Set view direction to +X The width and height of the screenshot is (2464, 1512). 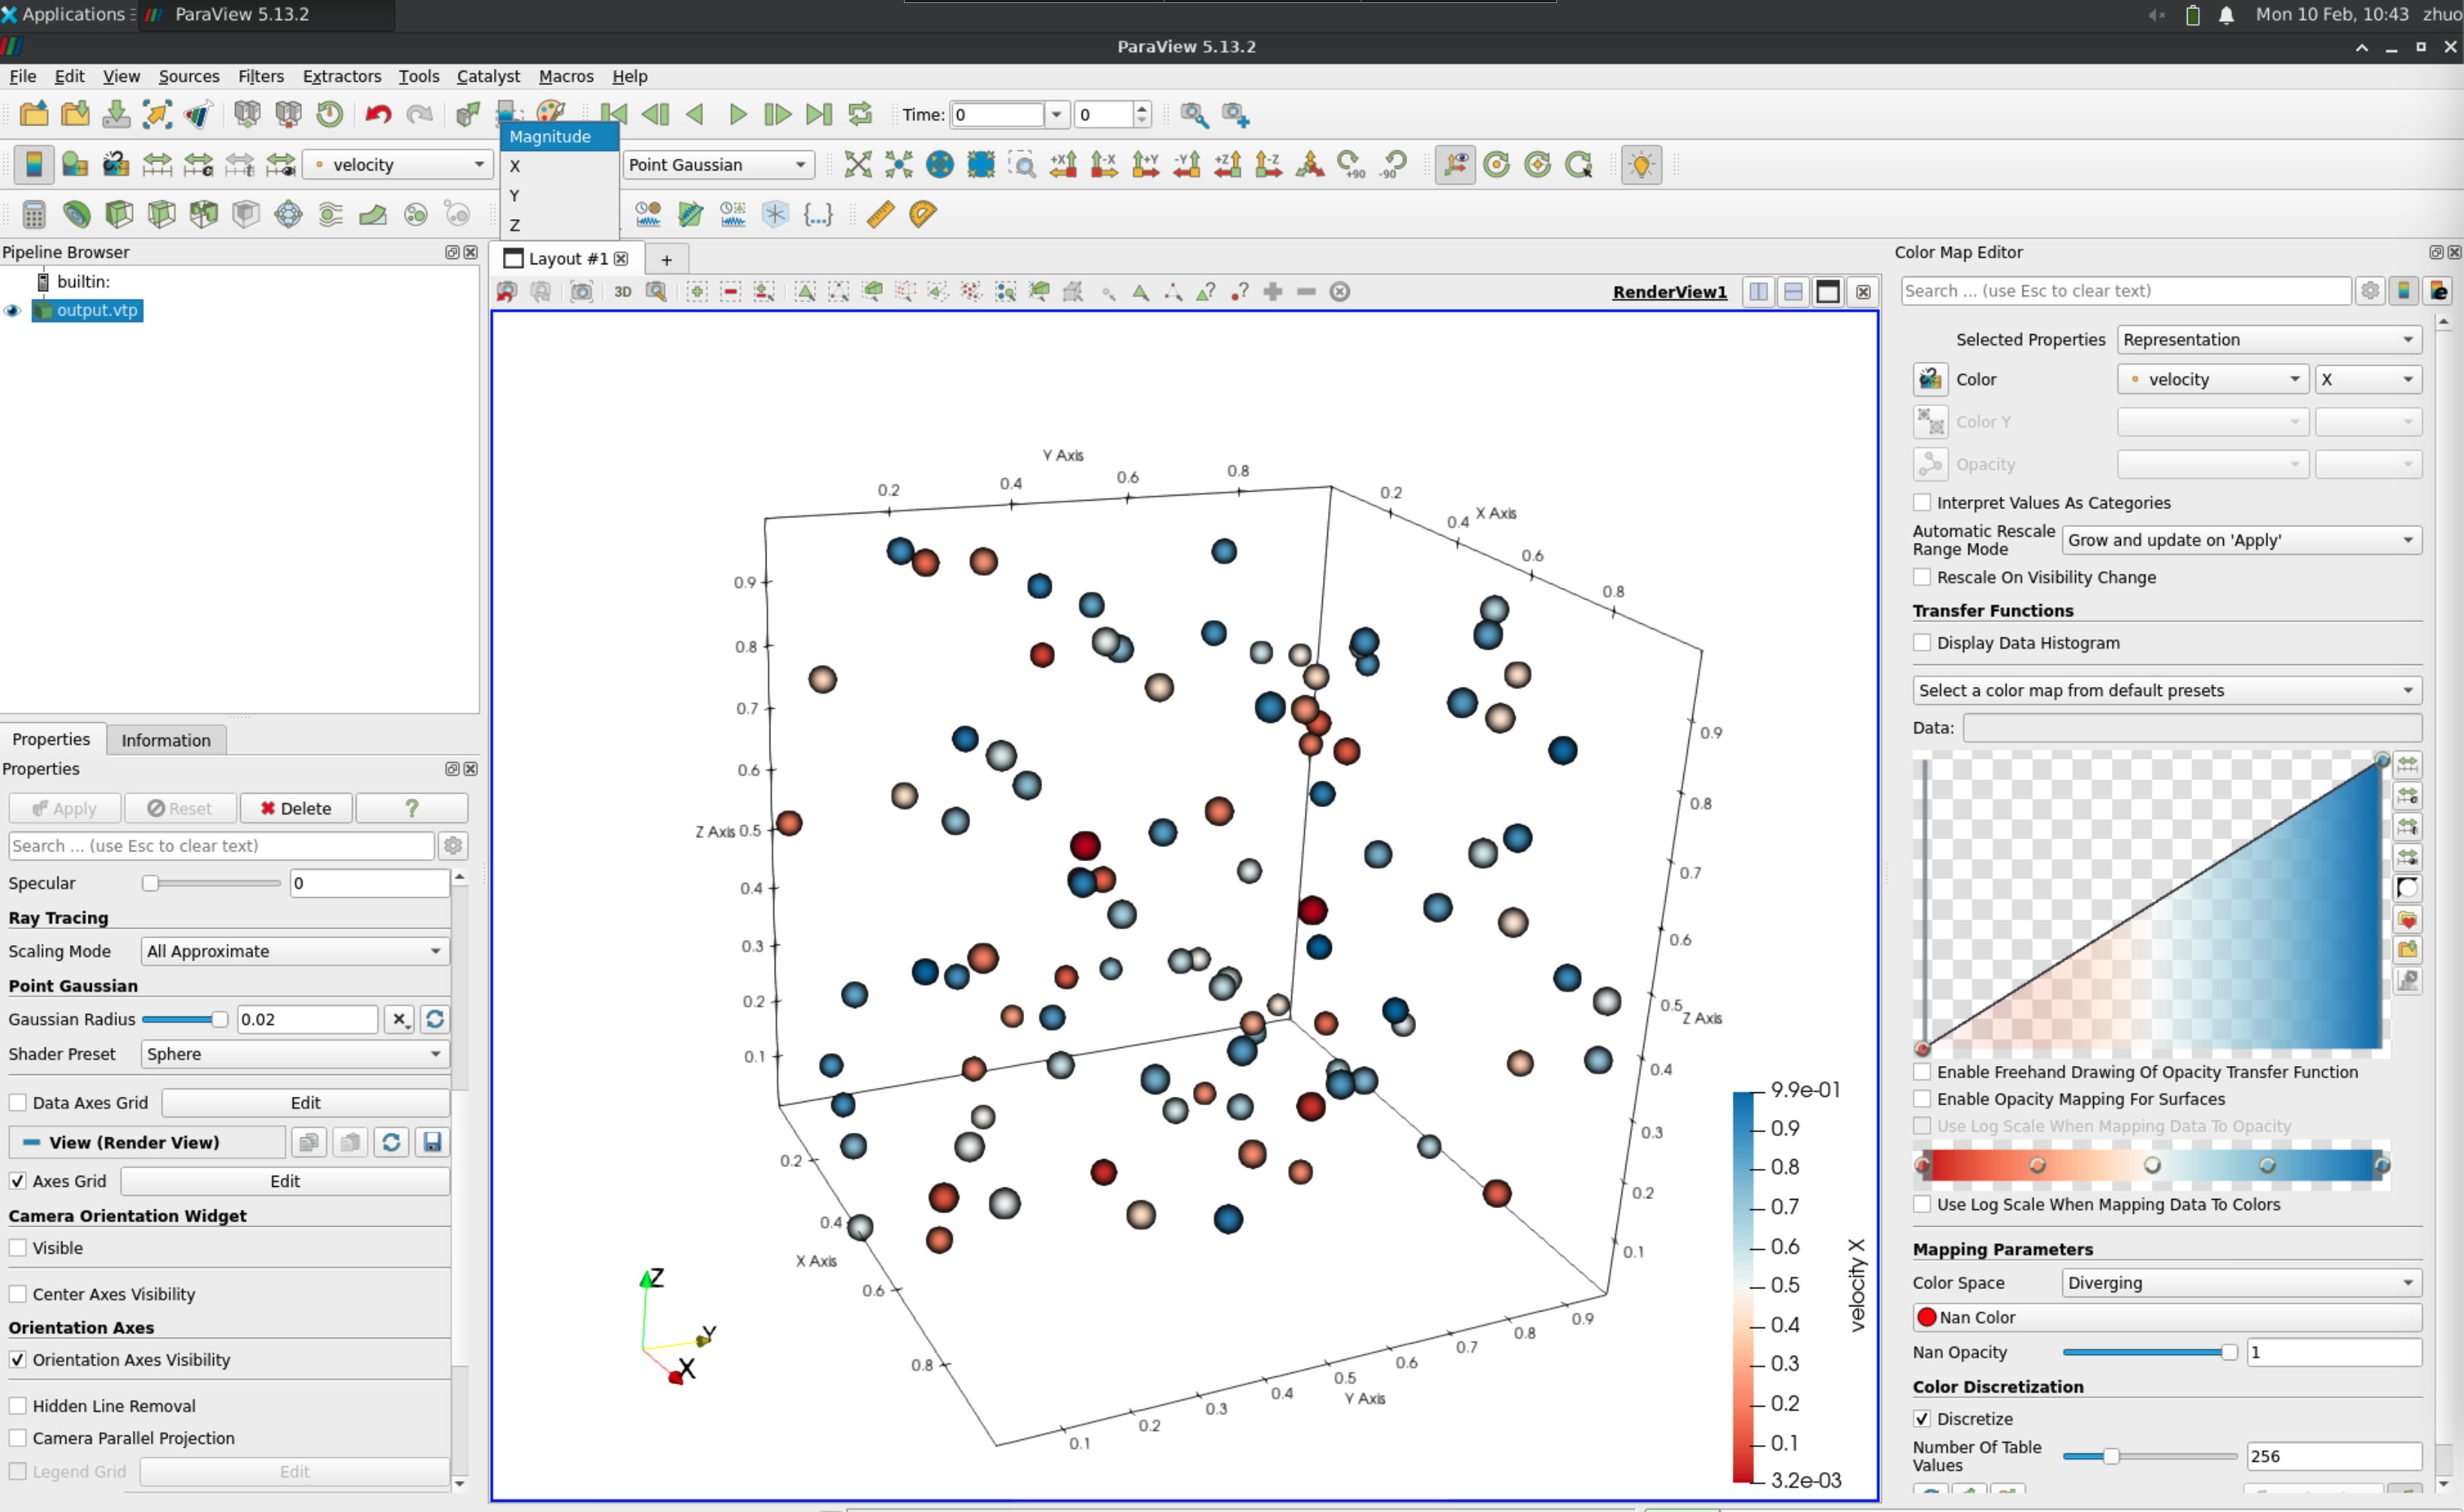coord(1063,164)
